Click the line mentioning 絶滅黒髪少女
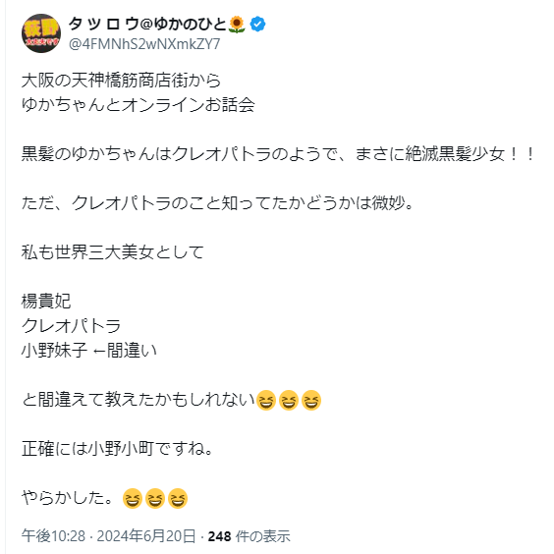This screenshot has width=554, height=554. click(x=278, y=154)
